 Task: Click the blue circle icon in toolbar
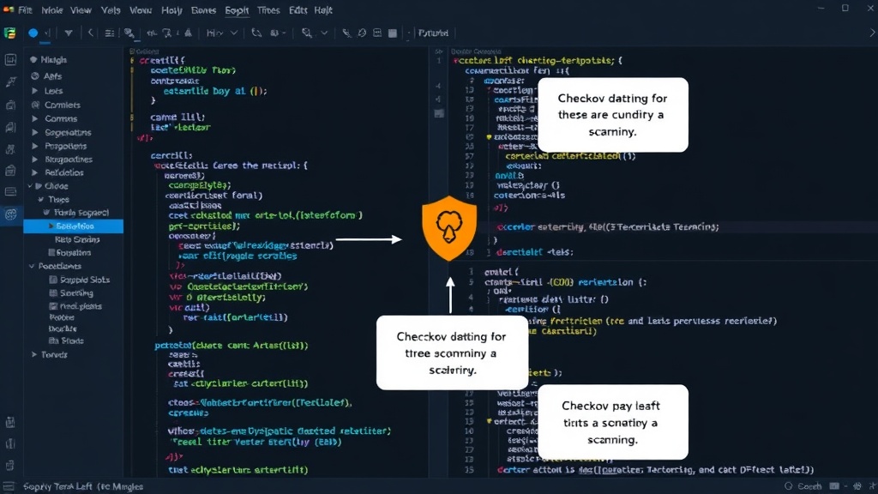coord(33,33)
